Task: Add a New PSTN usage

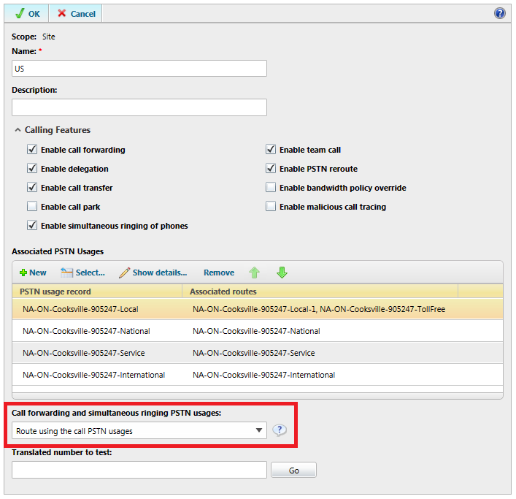Action: [33, 273]
